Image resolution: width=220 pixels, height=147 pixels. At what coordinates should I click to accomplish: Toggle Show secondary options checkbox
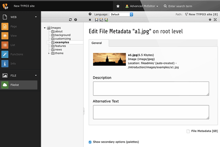[x=91, y=142]
